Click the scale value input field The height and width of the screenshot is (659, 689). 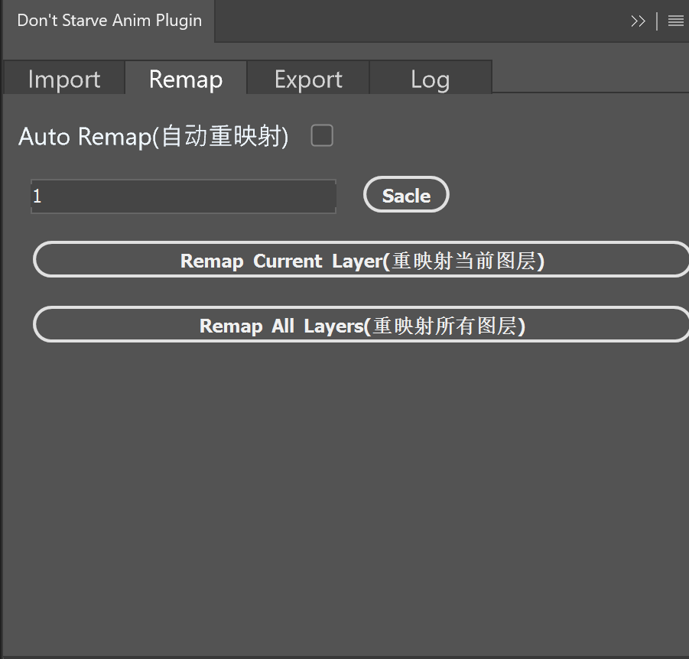click(184, 196)
